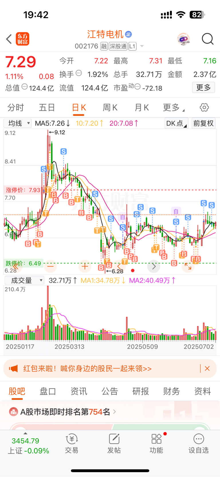
Task: Open the 均线 indicator dropdown
Action: click(x=17, y=123)
